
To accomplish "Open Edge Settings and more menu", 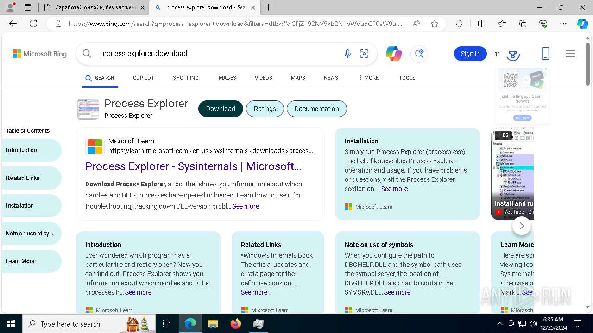I will click(x=563, y=24).
